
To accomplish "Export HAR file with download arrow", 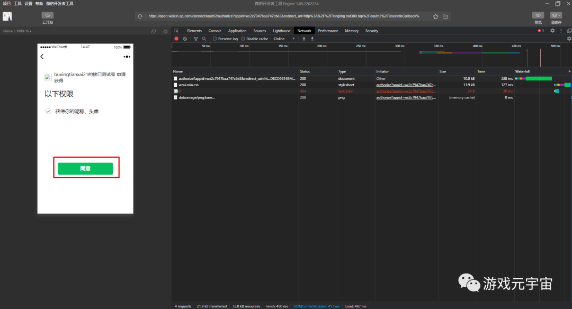I will (x=312, y=39).
